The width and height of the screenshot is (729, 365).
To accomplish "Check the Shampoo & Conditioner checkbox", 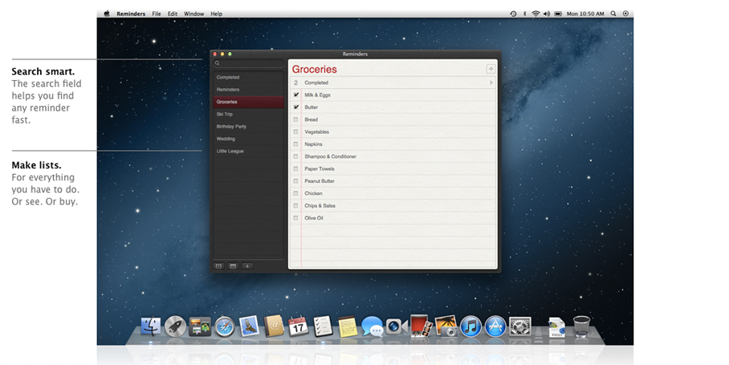I will (295, 156).
